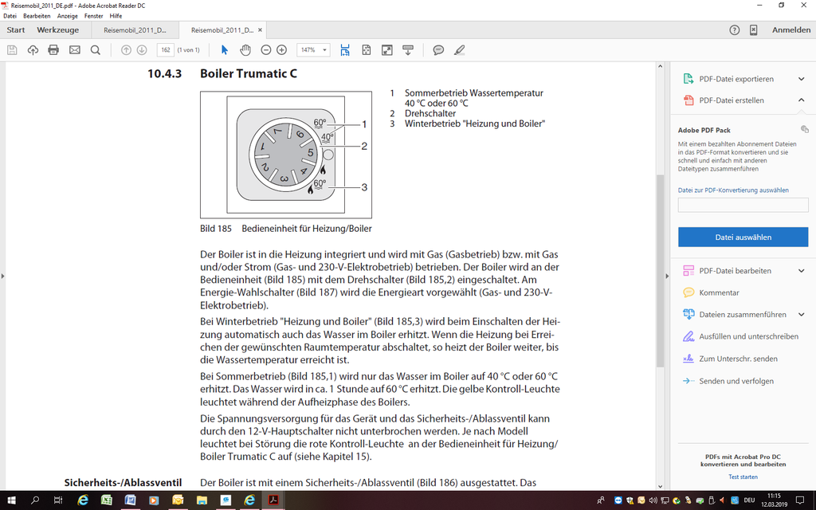Screen dimensions: 816x510
Task: Save the file with the diskette icon
Action: (12, 50)
